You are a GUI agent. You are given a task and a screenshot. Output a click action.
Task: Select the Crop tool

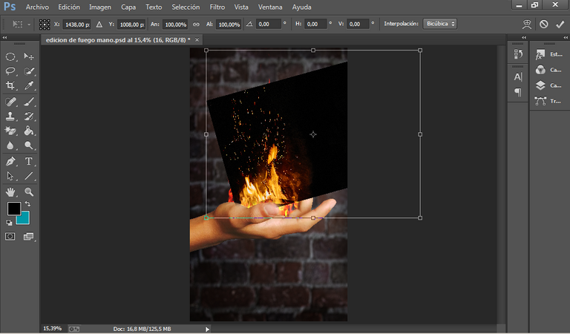tap(10, 85)
